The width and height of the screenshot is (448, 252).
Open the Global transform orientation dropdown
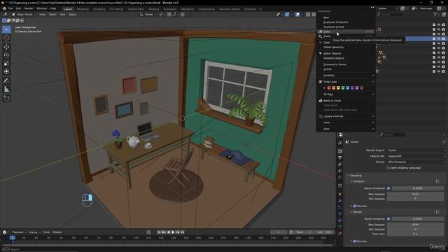pyautogui.click(x=148, y=14)
